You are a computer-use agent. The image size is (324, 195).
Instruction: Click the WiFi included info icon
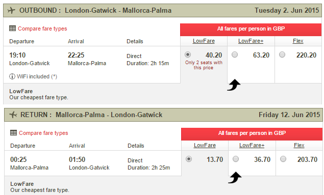coord(12,76)
